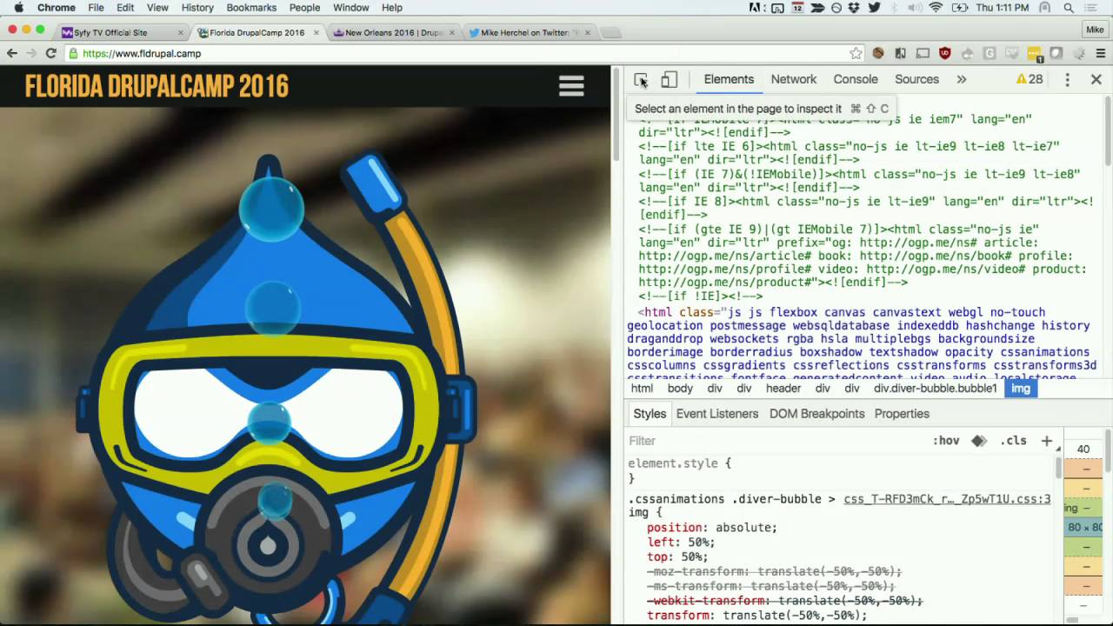The height and width of the screenshot is (626, 1113).
Task: Open the uBlock Origin shield extension
Action: click(945, 53)
